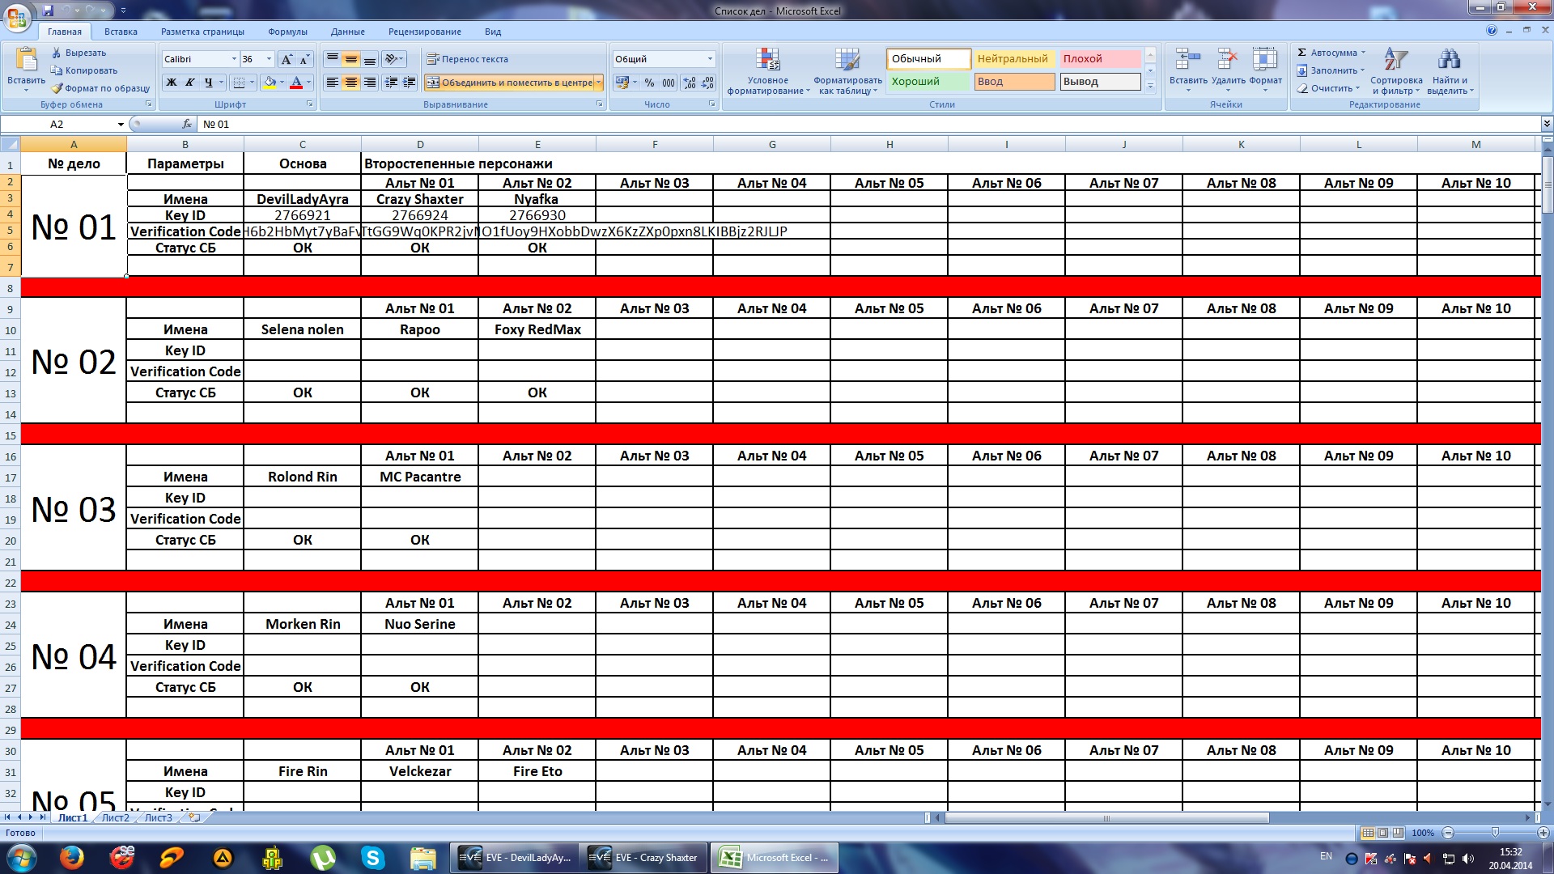This screenshot has width=1554, height=874.
Task: Click the zoom slider in status bar
Action: coord(1495,833)
